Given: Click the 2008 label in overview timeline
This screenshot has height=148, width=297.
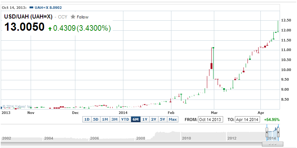Looking at the screenshot, I should pos(141,138).
